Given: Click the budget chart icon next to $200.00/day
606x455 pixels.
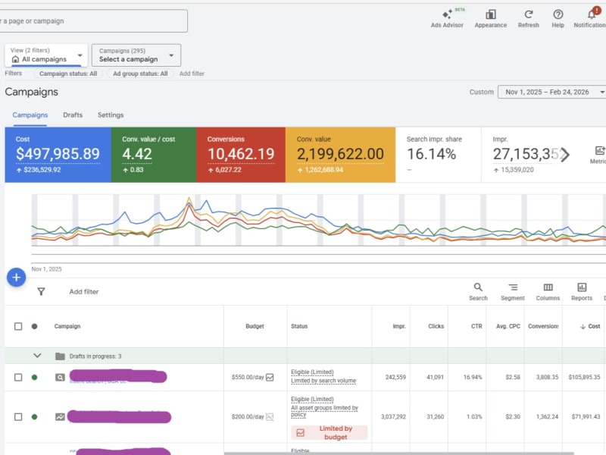Looking at the screenshot, I should (x=270, y=416).
